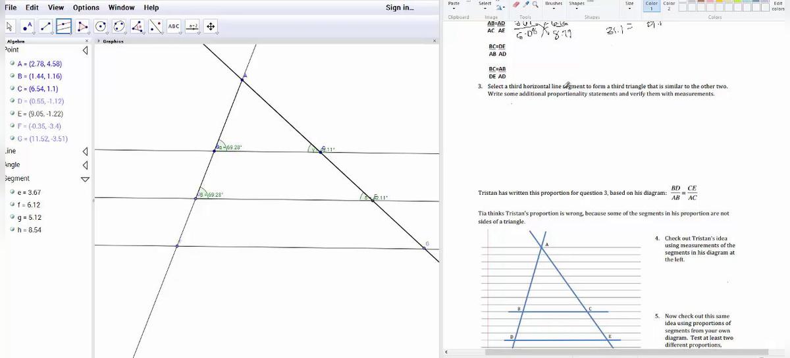This screenshot has height=358, width=790.
Task: Expand the Angle category in Algebra
Action: coord(85,165)
